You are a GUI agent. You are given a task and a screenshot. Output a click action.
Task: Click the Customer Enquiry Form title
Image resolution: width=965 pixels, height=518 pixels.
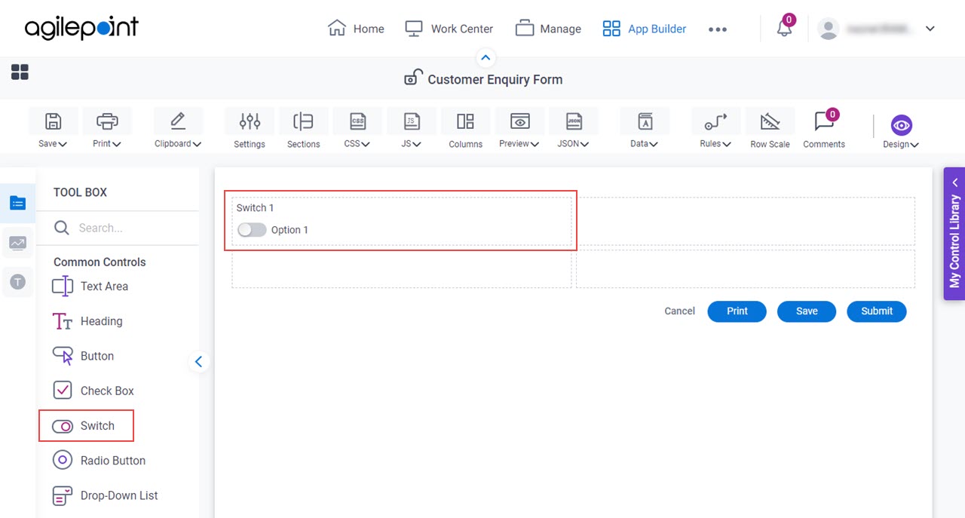(495, 79)
